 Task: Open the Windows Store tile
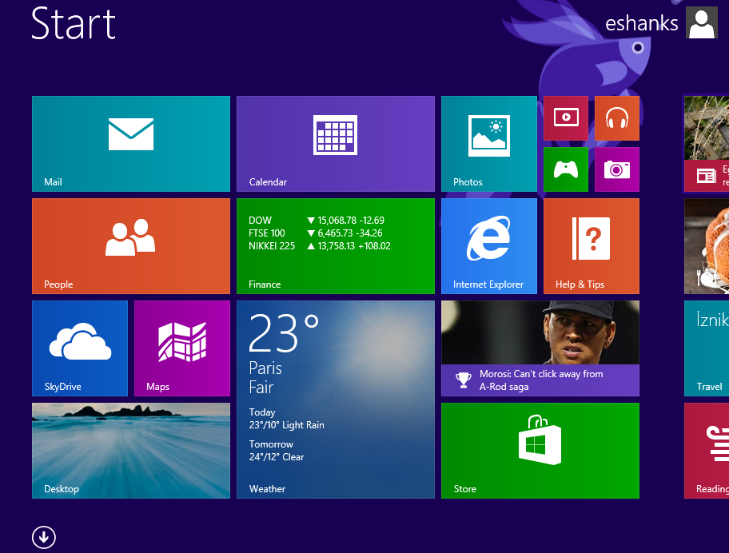tap(540, 451)
